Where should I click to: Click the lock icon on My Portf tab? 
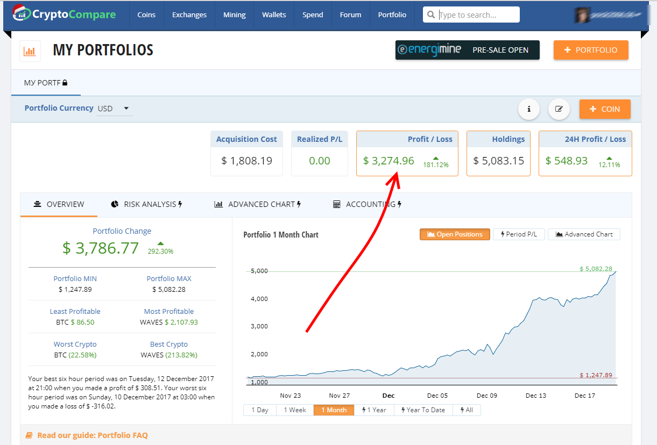click(x=65, y=83)
